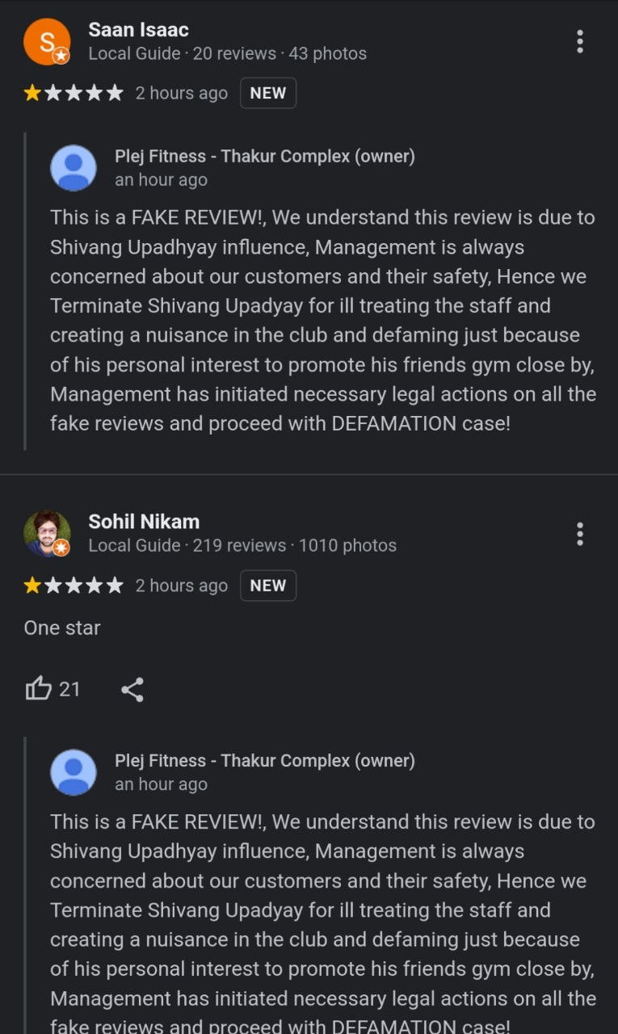Tap owner avatar in second Plej Fitness reply
Image resolution: width=618 pixels, height=1034 pixels.
pos(74,772)
